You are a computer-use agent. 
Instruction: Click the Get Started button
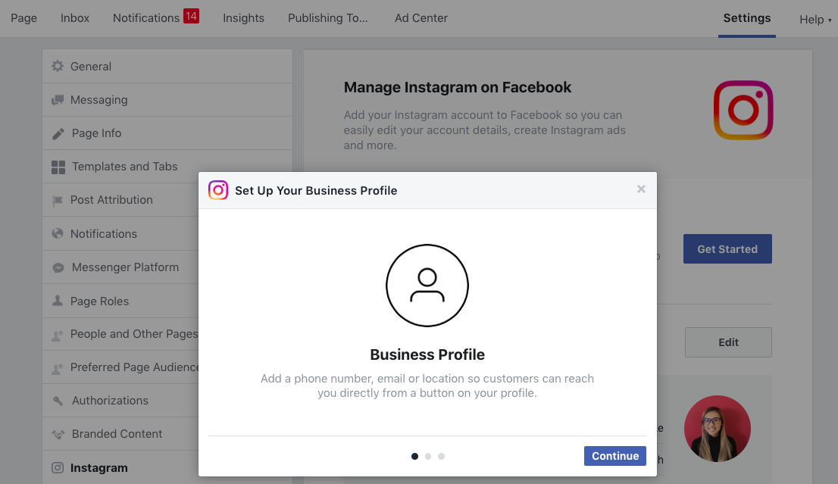[x=727, y=249]
